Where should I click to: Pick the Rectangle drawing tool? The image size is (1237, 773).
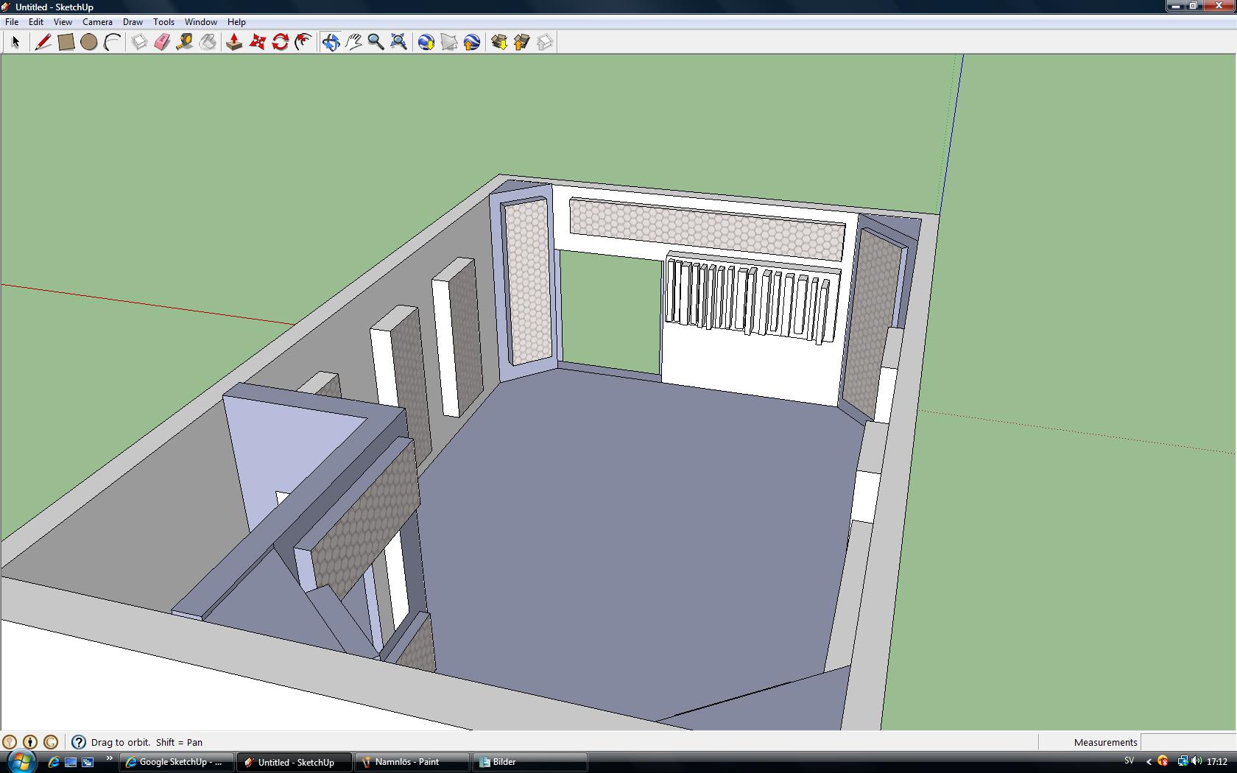pyautogui.click(x=66, y=42)
